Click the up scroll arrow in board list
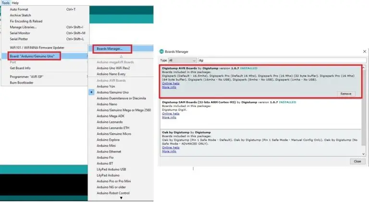Screen dimensions: 369x202 point(121,56)
